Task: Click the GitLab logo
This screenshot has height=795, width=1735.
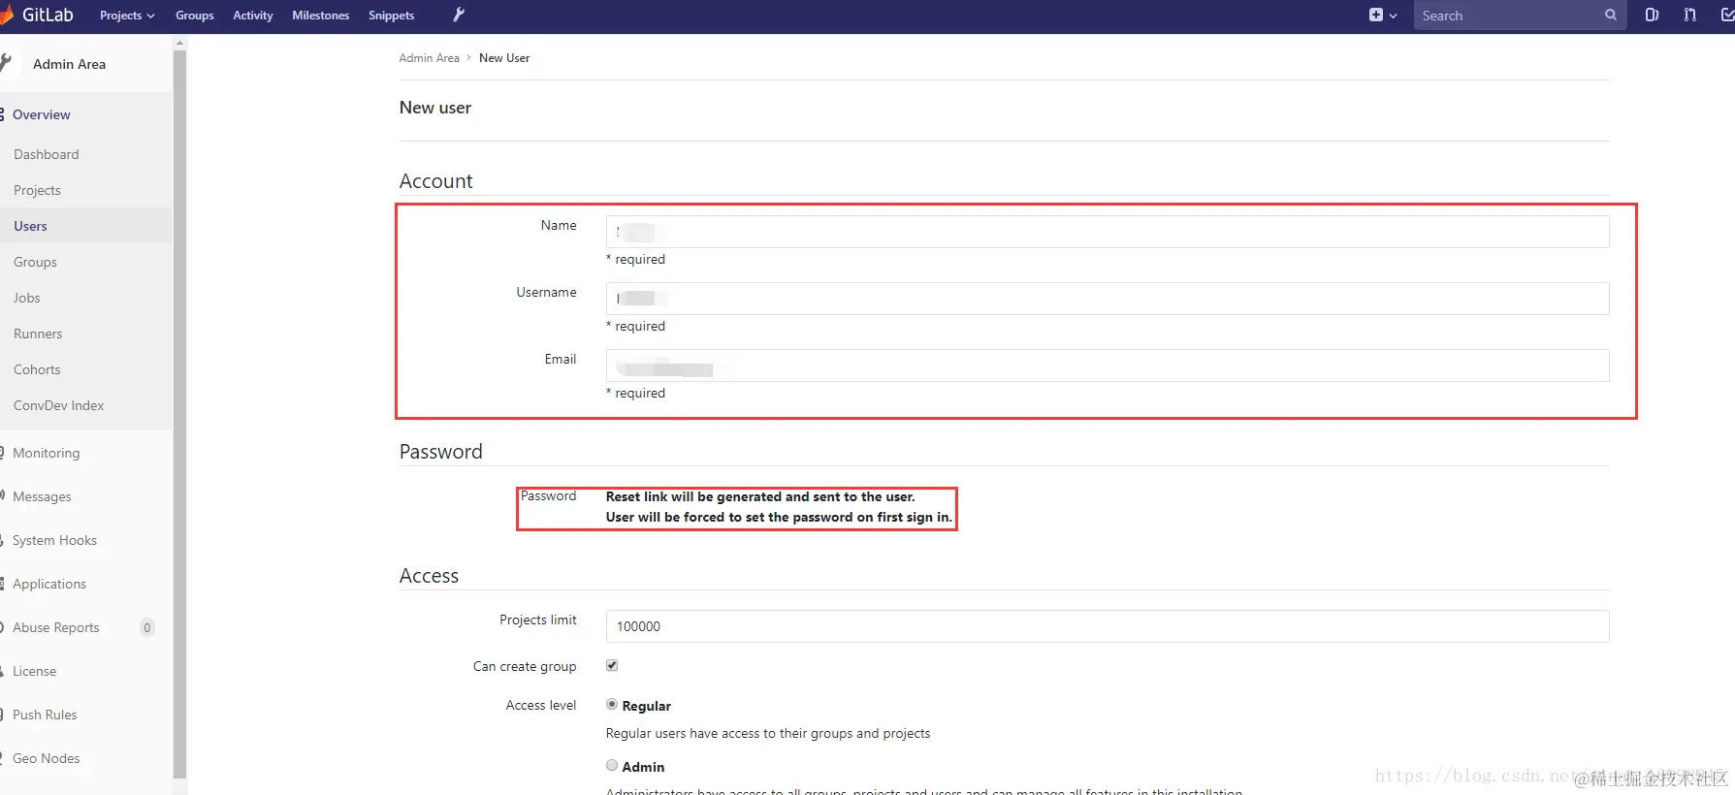Action: [37, 15]
